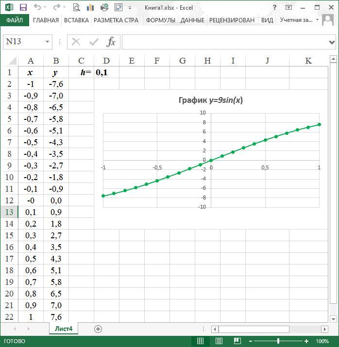Click the Insert Function fx button
339x347 pixels.
111,42
